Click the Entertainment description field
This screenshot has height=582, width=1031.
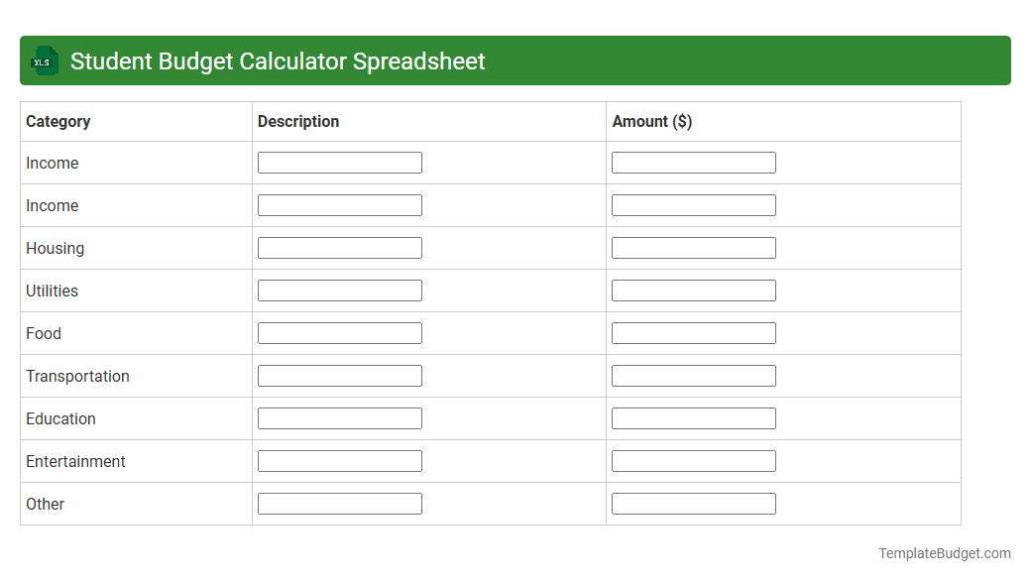pyautogui.click(x=339, y=460)
